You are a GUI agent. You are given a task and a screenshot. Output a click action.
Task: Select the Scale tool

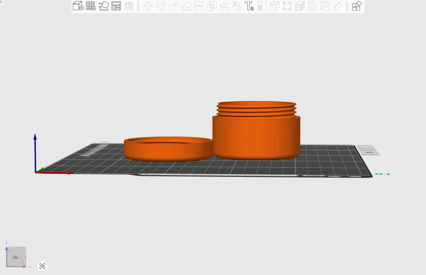[173, 6]
